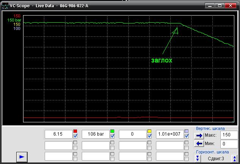Uncheck the green channel checkbox
Viewport: 240px width, 164px height.
(x=112, y=136)
